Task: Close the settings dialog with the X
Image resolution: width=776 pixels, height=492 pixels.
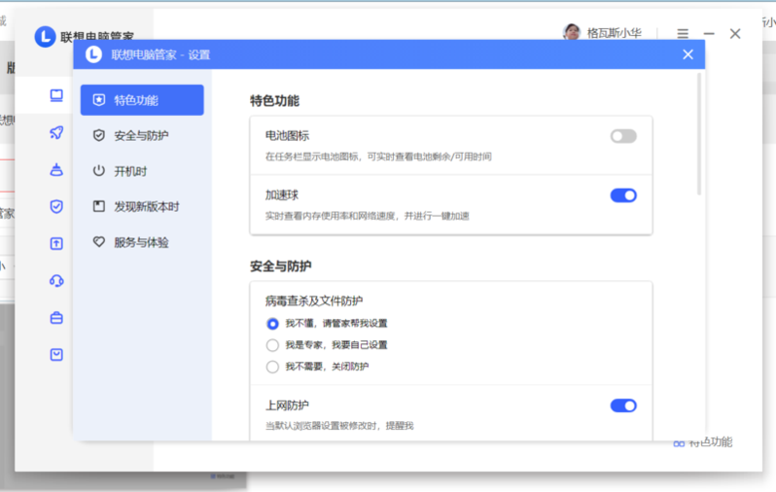Action: click(x=688, y=54)
